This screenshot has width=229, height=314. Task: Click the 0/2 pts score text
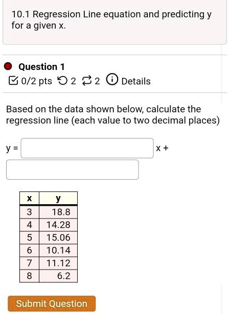37,81
